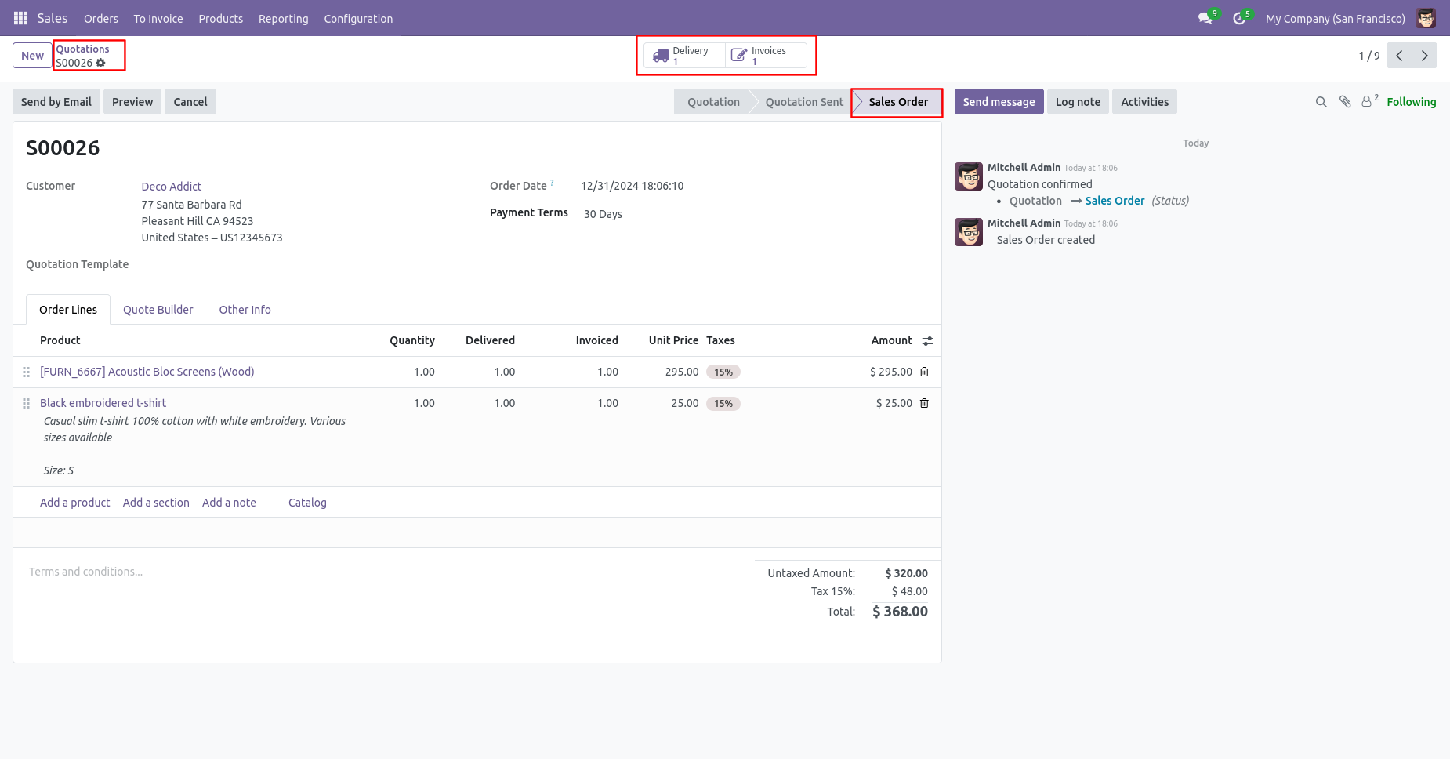Toggle the Following status
Screen dimensions: 1450x759
click(x=1411, y=102)
